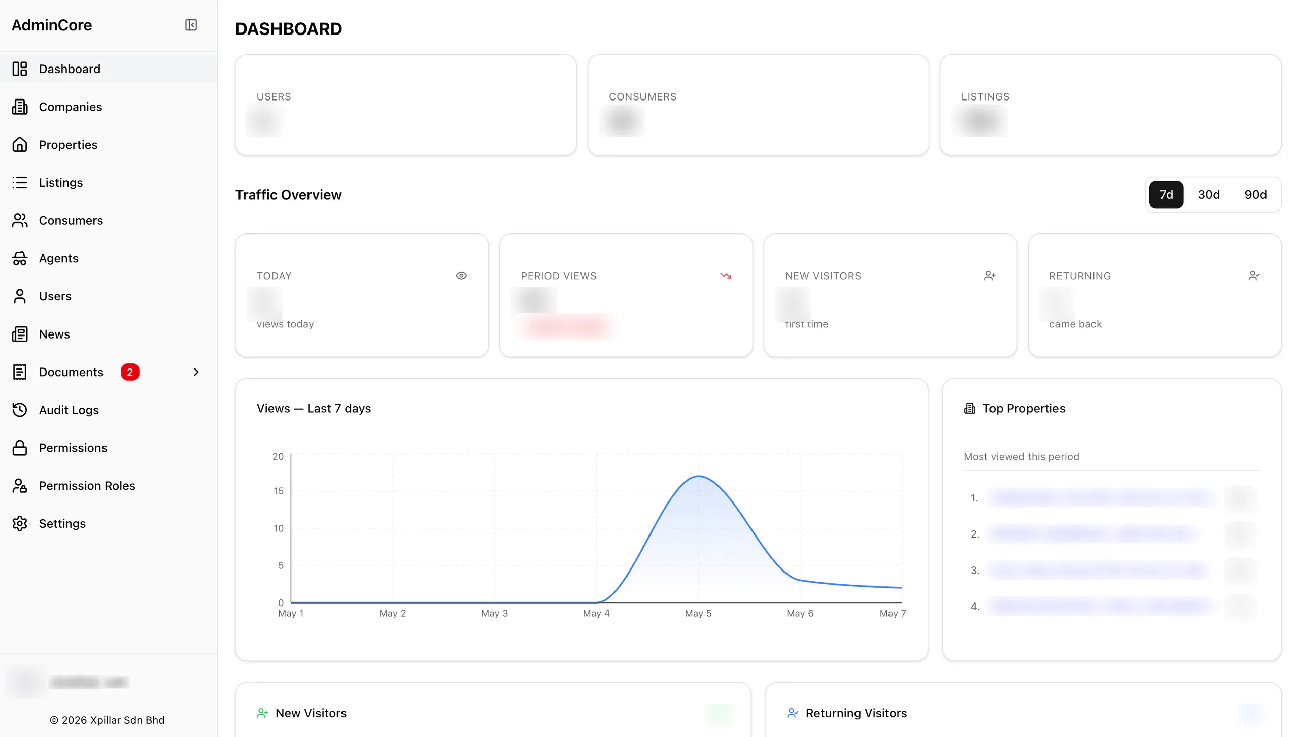Click the Listings list icon
The width and height of the screenshot is (1299, 737).
[x=20, y=182]
